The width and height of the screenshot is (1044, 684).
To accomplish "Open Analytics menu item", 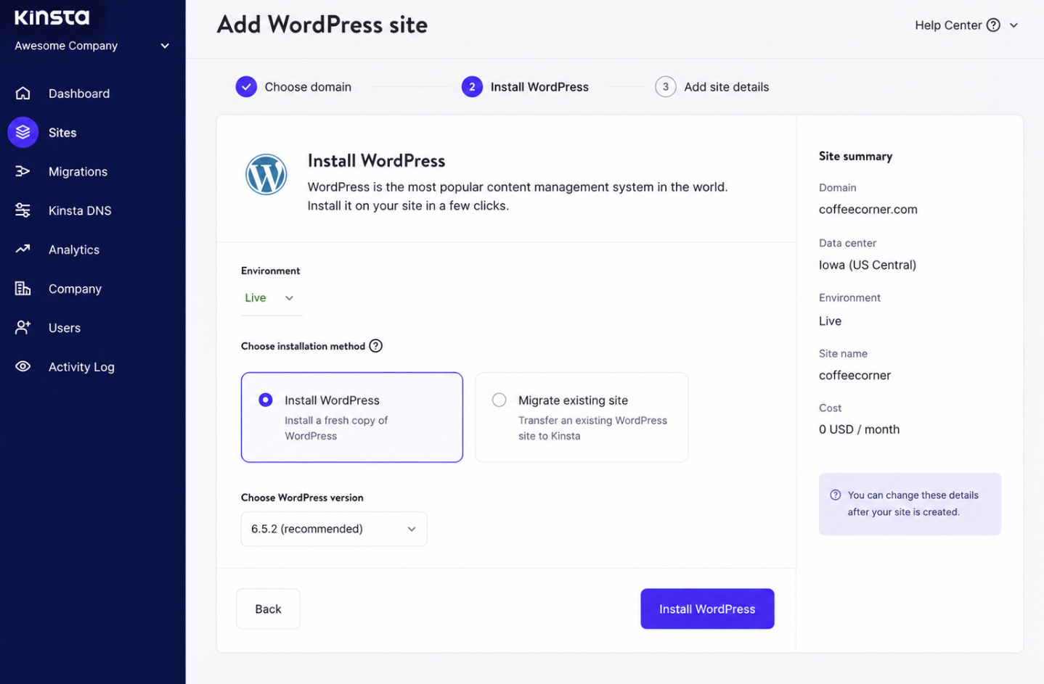I will point(74,250).
